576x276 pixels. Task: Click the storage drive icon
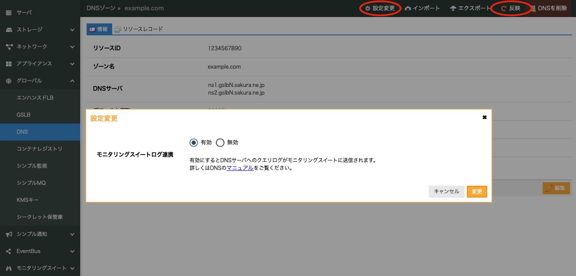[x=9, y=30]
